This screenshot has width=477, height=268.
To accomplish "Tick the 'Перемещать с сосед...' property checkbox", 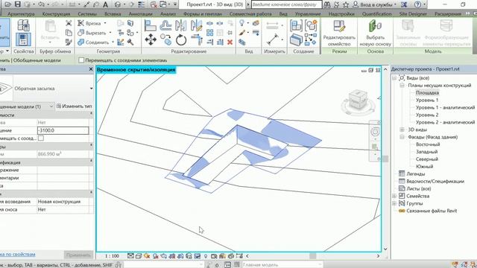I will 41,138.
